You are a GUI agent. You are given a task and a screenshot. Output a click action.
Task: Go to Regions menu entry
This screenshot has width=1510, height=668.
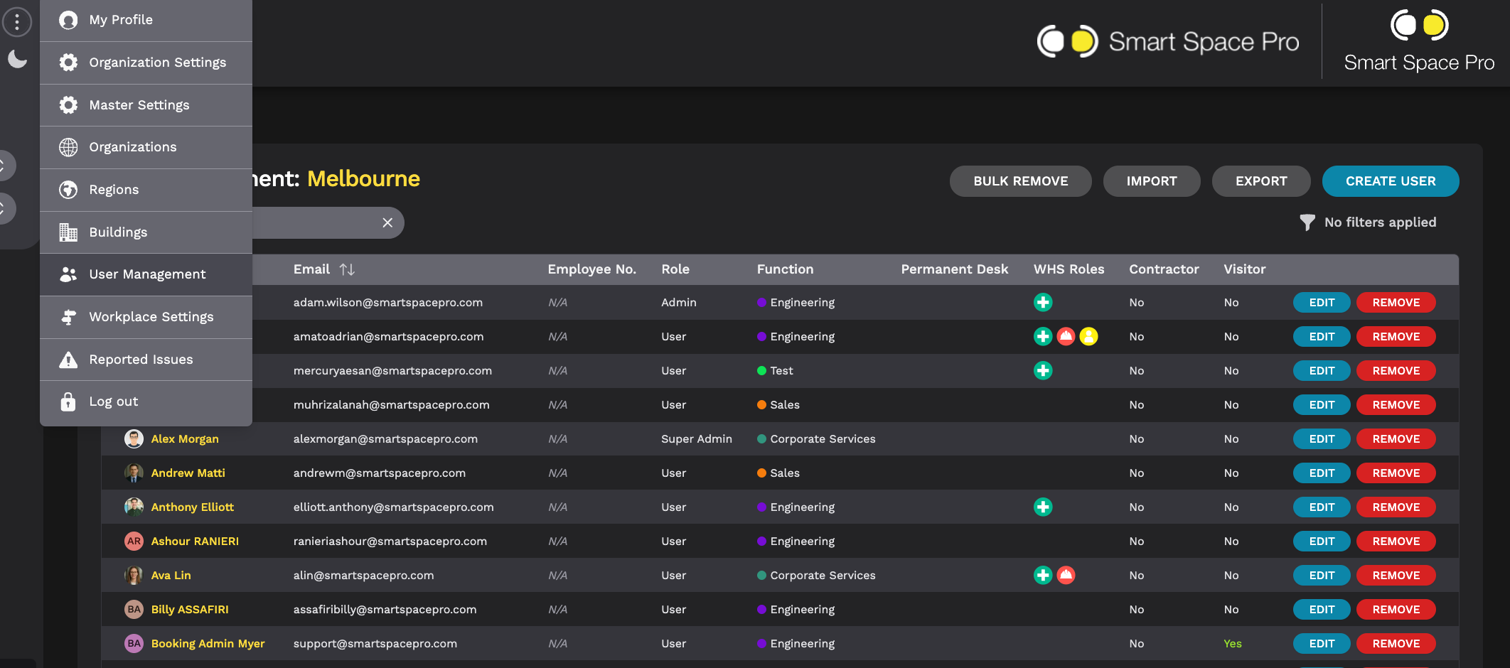[x=146, y=190]
